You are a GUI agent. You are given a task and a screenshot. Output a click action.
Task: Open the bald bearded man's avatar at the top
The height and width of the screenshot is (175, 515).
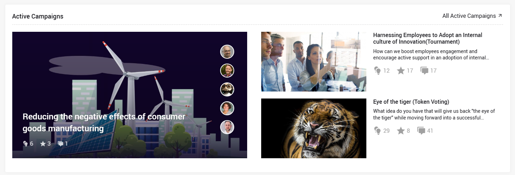[227, 52]
